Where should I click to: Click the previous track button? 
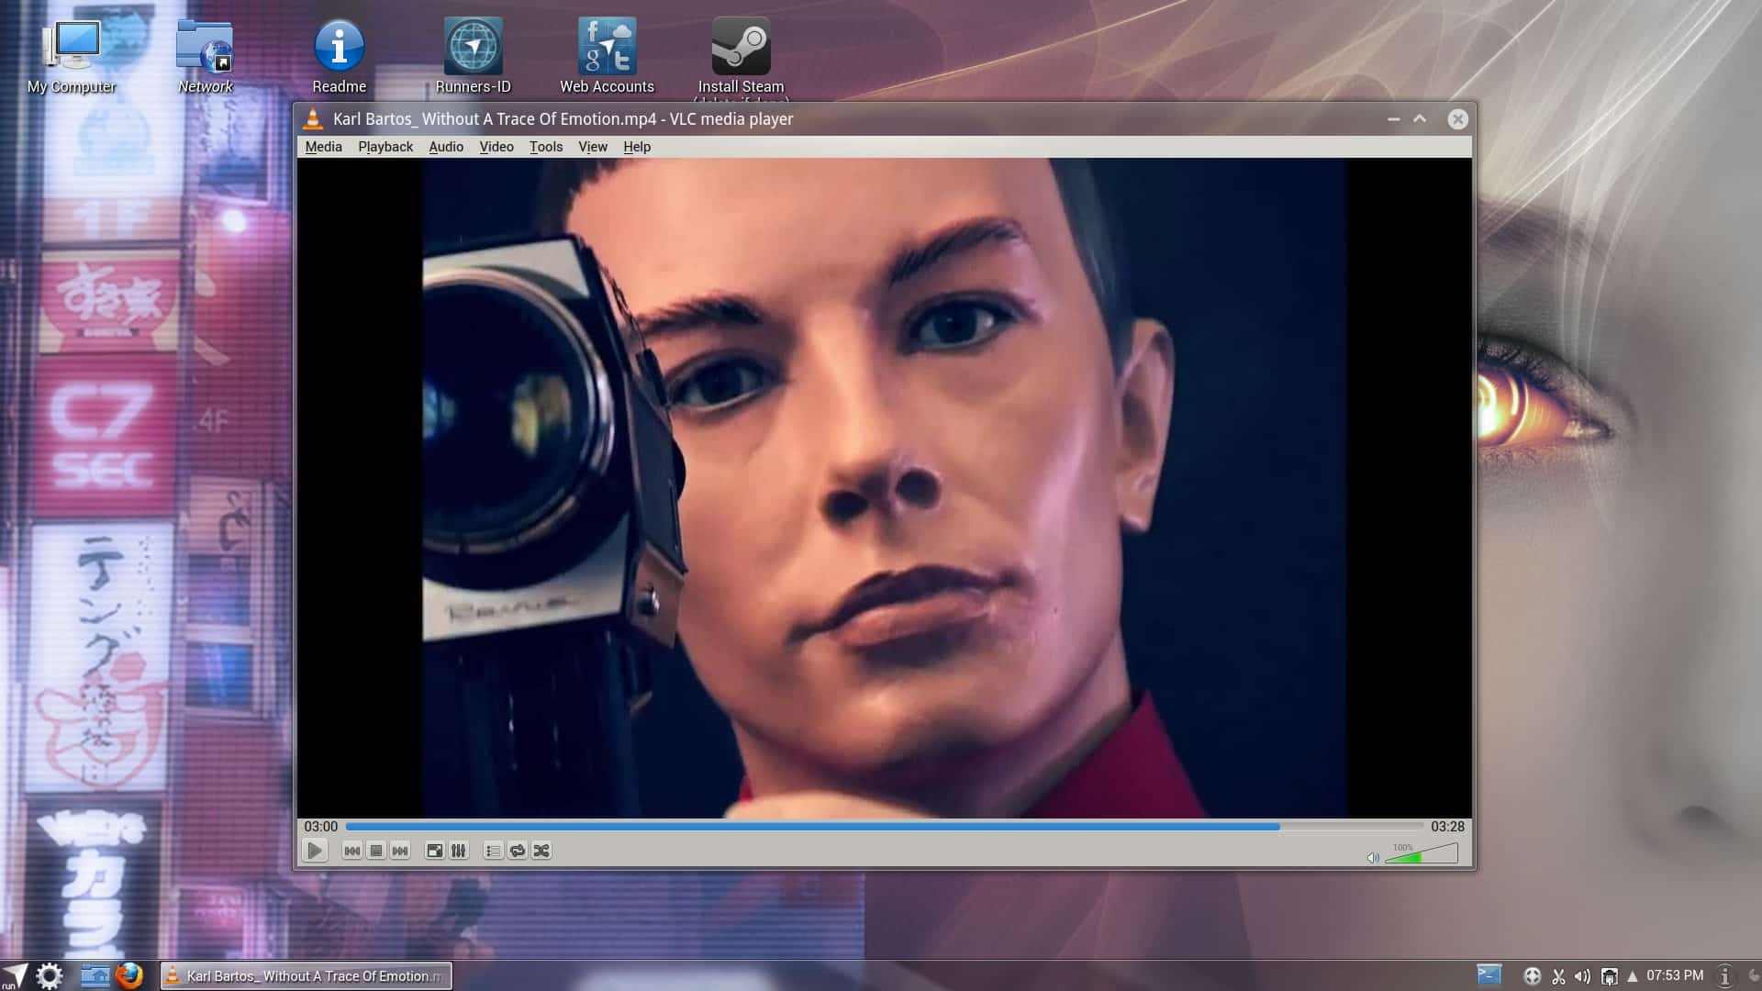tap(351, 852)
